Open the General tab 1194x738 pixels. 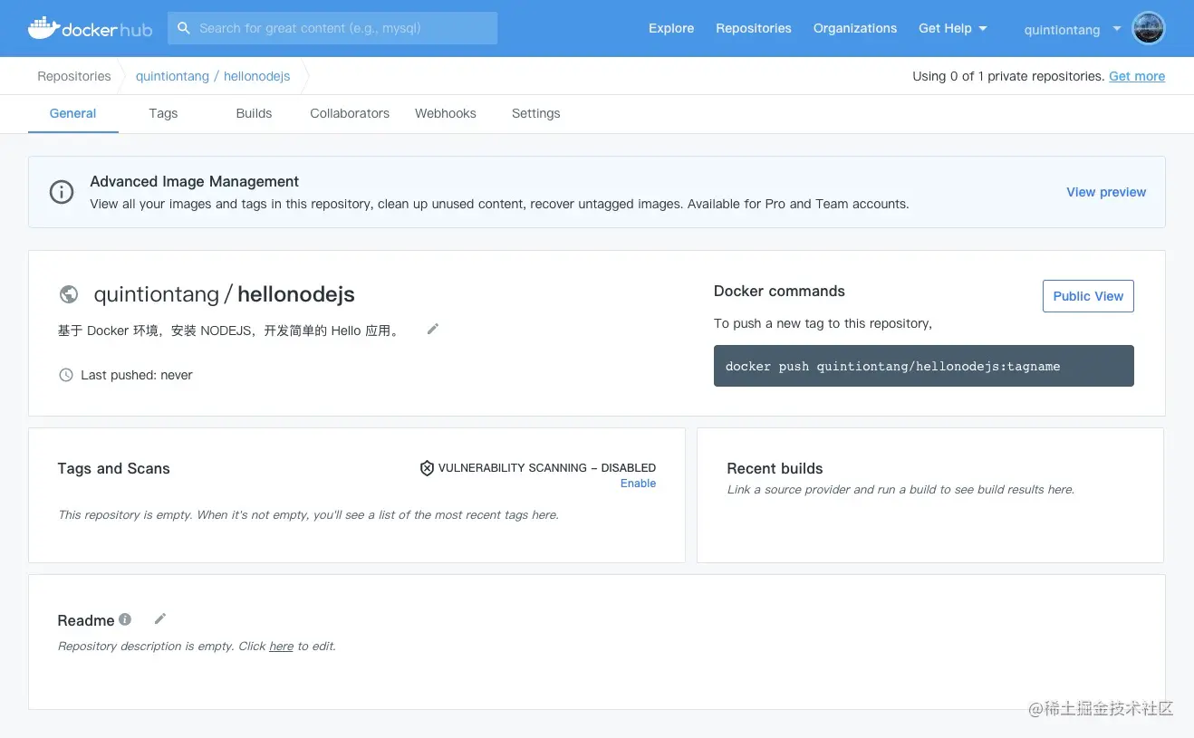[x=73, y=113]
